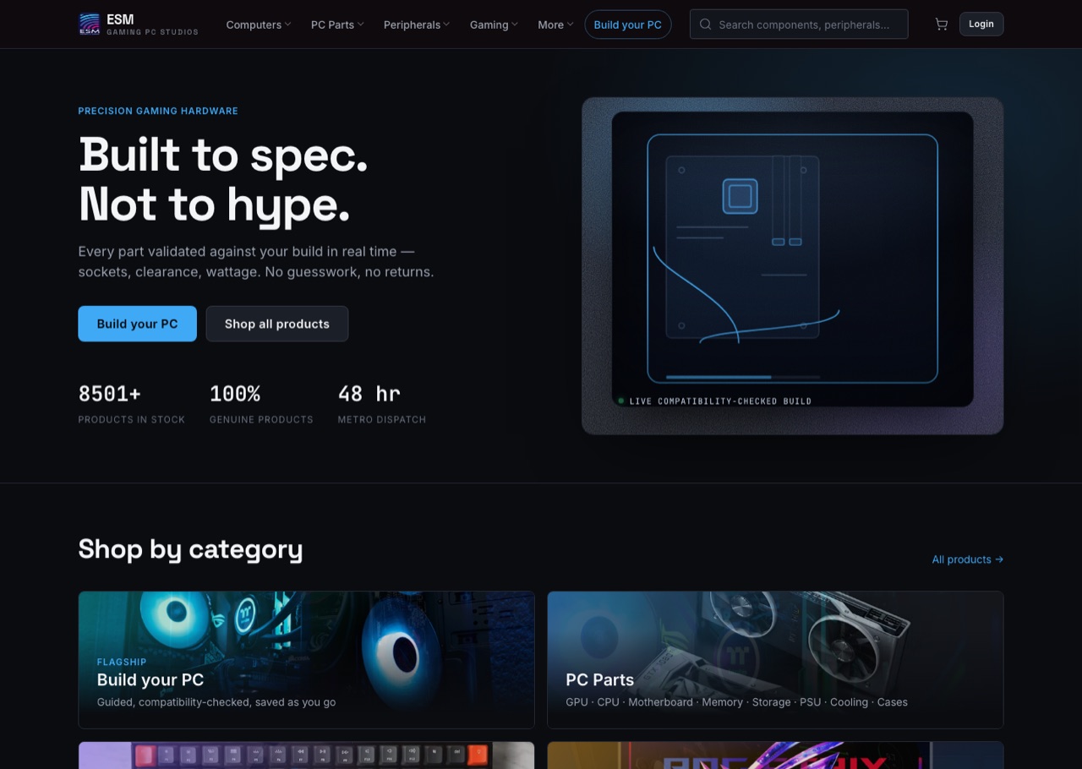Click the "Every part validated" description paragraph
Image resolution: width=1082 pixels, height=769 pixels.
[256, 262]
